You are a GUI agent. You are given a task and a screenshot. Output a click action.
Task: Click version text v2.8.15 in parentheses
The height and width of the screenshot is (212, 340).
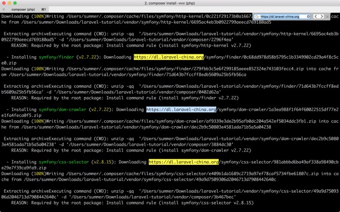(x=103, y=162)
